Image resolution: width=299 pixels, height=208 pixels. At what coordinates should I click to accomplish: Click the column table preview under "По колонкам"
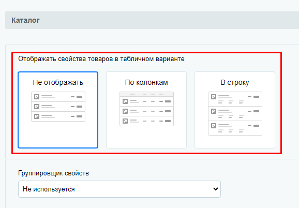tap(146, 109)
